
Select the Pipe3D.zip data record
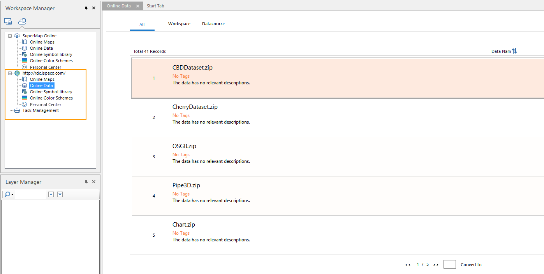[186, 185]
